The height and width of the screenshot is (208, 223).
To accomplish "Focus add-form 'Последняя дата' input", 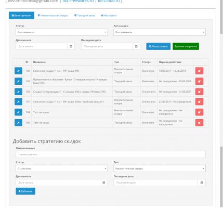I will click(x=156, y=183).
